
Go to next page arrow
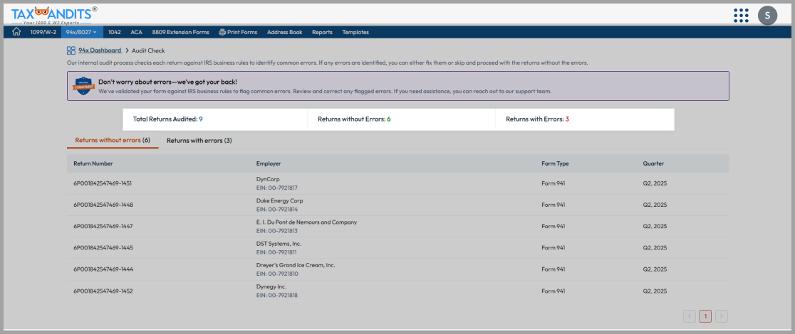pyautogui.click(x=722, y=316)
